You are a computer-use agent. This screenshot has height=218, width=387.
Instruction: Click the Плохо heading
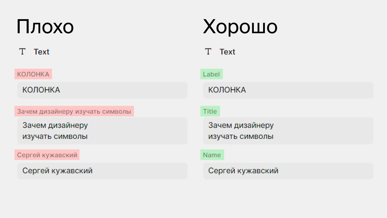tap(45, 27)
